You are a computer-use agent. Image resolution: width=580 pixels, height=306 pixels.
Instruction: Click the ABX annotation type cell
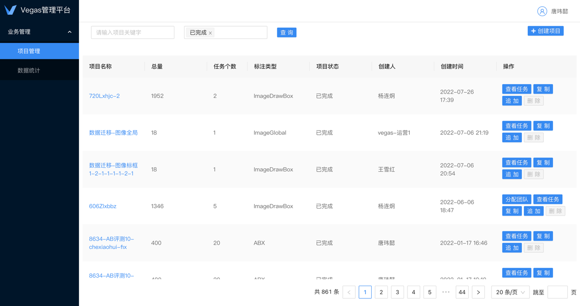[x=259, y=243]
